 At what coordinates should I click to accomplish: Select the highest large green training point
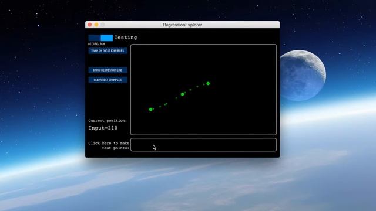pos(208,83)
